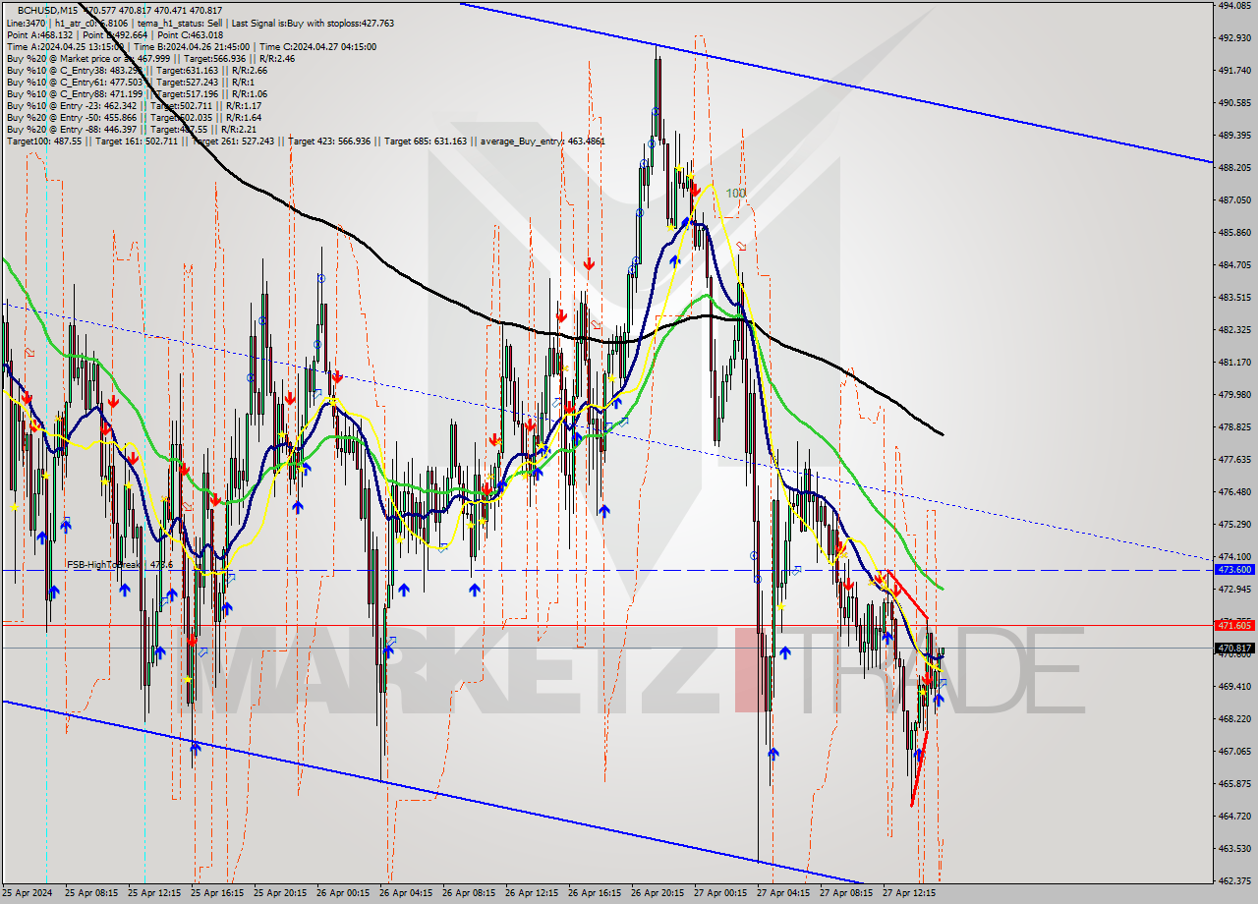This screenshot has height=904, width=1258.
Task: Click price axis label 463.530
Action: pos(1234,848)
